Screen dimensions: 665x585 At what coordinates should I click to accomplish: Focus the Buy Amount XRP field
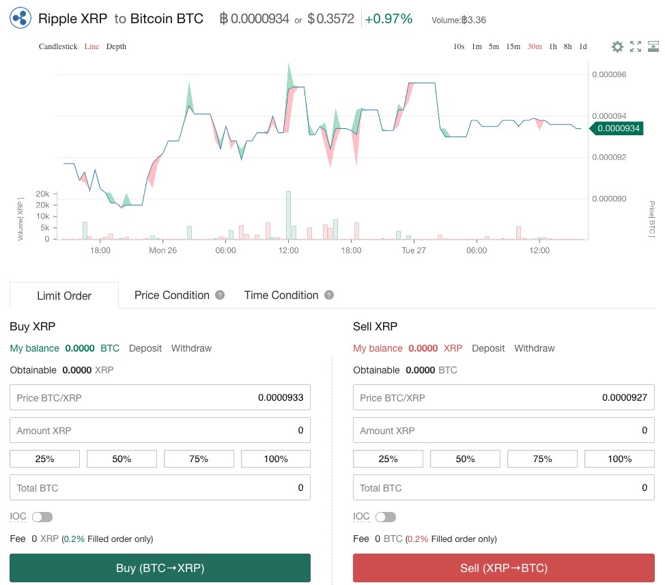[160, 430]
